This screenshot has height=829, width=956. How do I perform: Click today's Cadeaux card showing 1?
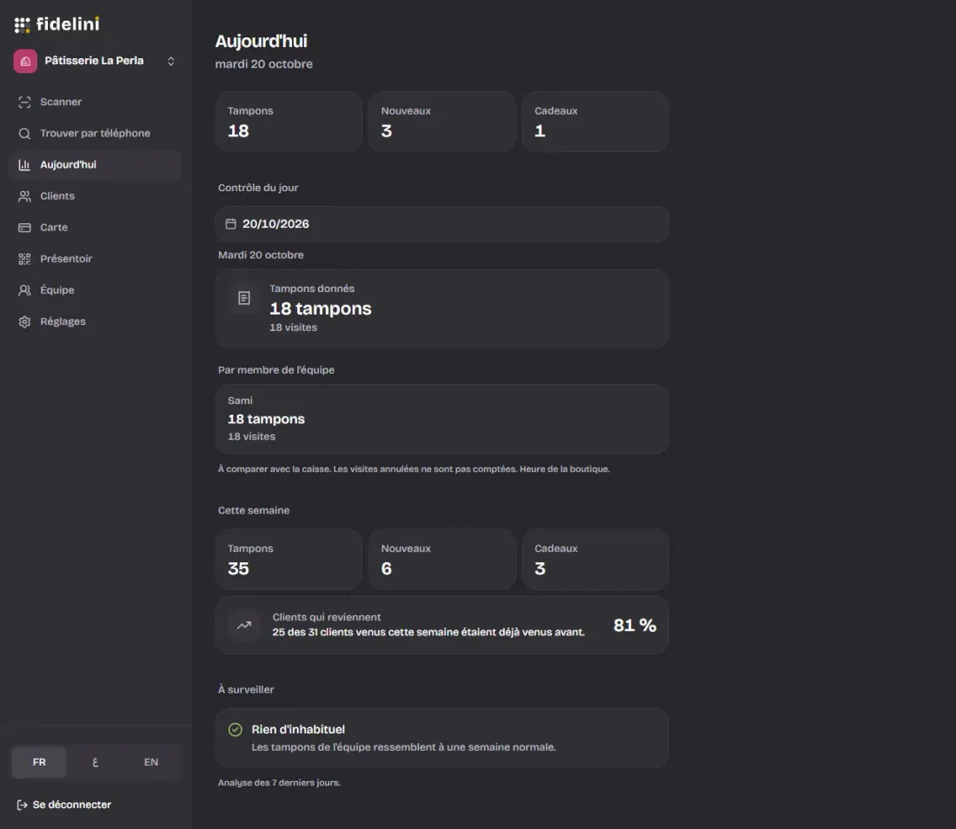pos(595,122)
